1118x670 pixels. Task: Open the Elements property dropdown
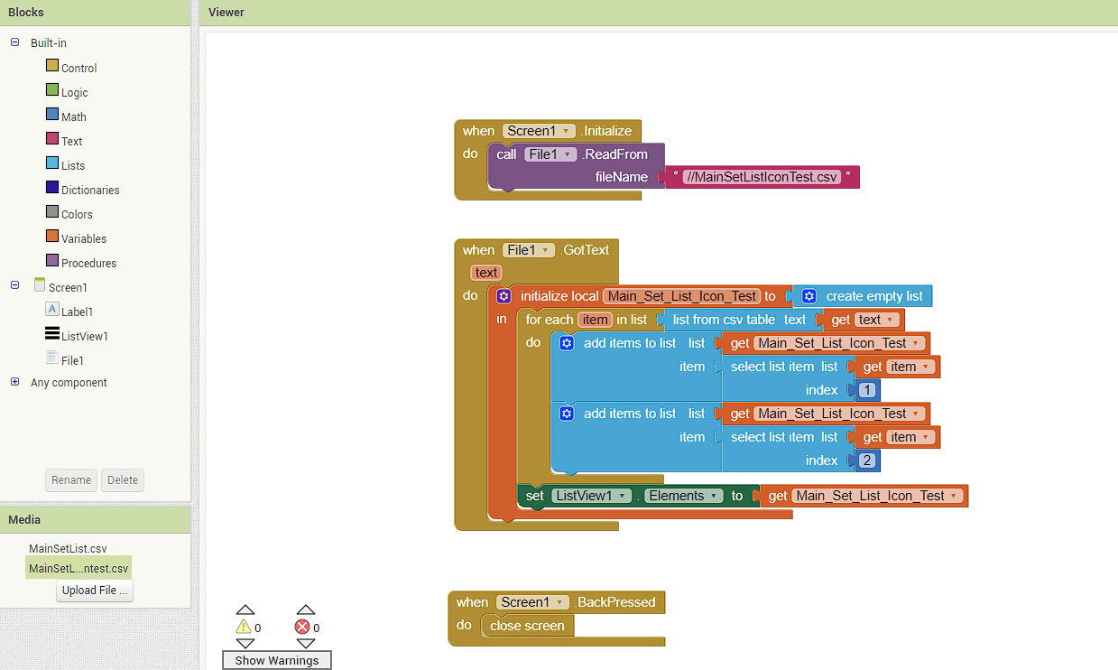[x=684, y=496]
